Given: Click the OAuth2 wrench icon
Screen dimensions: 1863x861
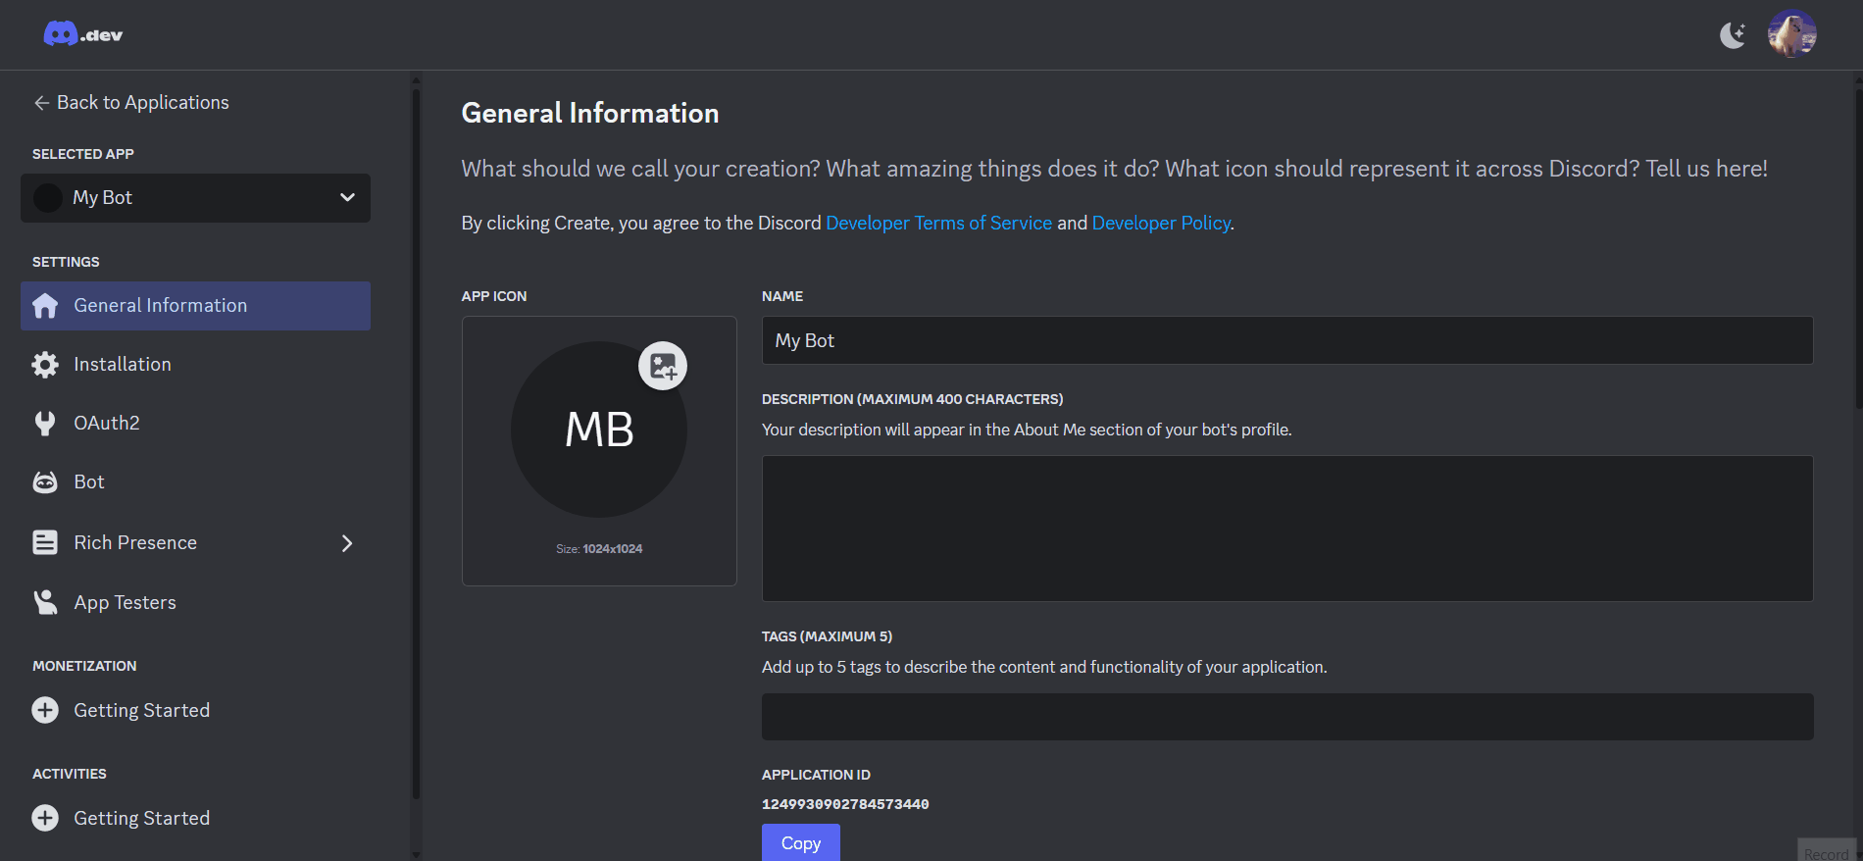Looking at the screenshot, I should (x=45, y=424).
